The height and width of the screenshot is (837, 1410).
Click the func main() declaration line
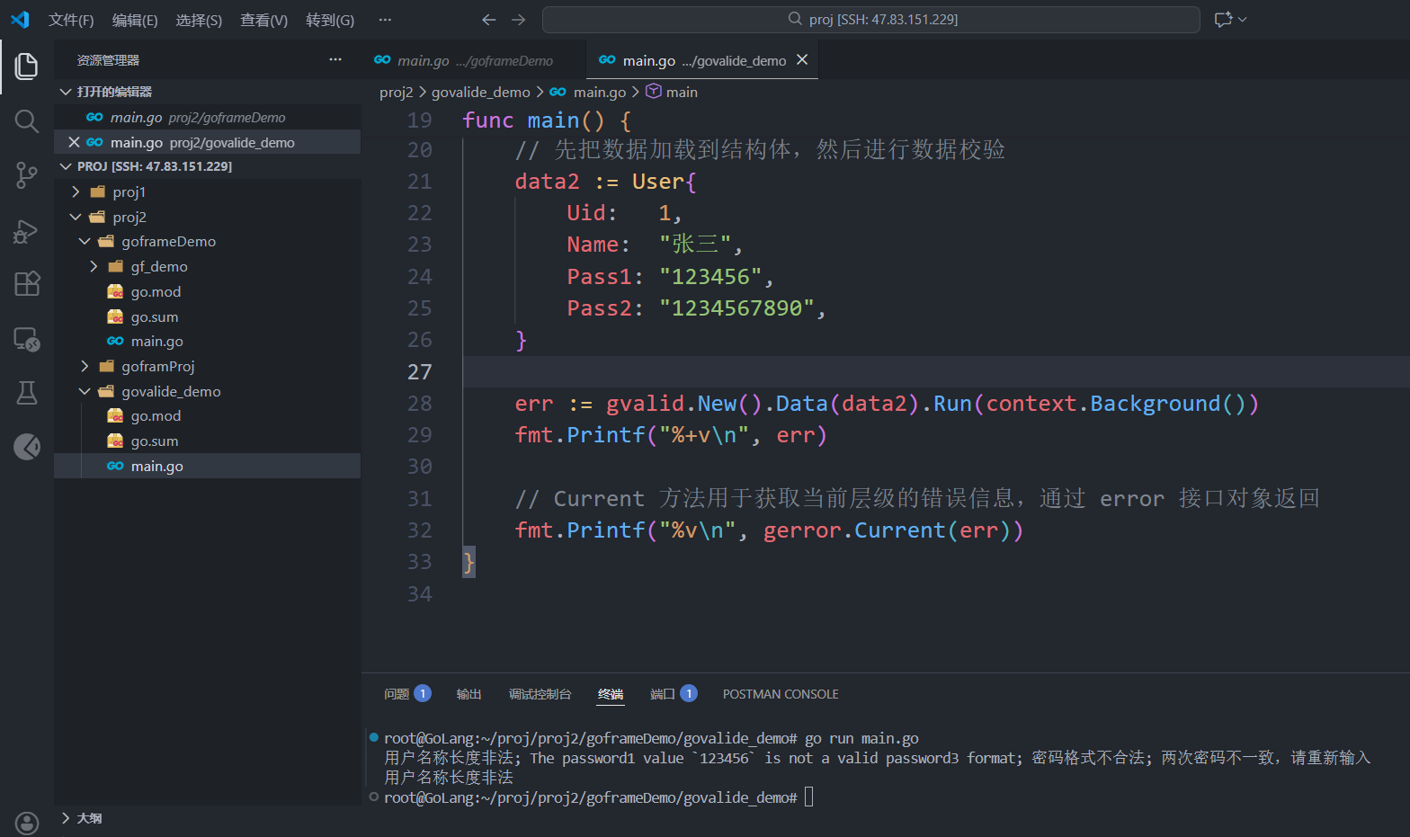point(547,120)
